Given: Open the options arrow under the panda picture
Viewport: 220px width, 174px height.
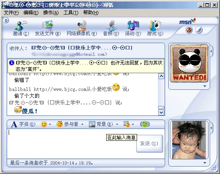Looking at the screenshot, I should pos(205,86).
